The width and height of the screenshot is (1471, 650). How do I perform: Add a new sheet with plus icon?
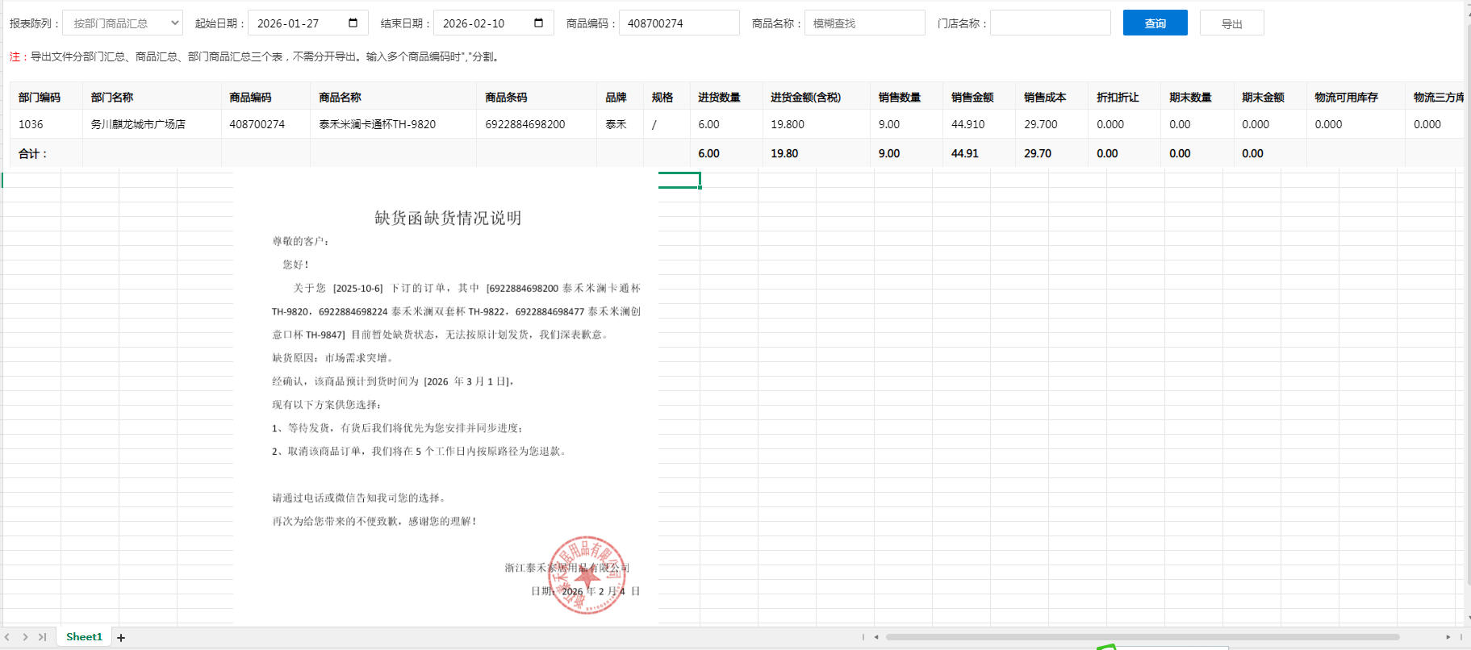[121, 638]
